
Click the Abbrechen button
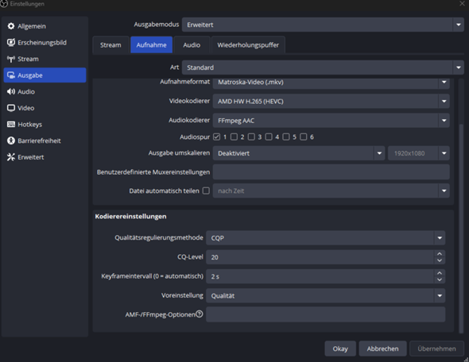382,349
